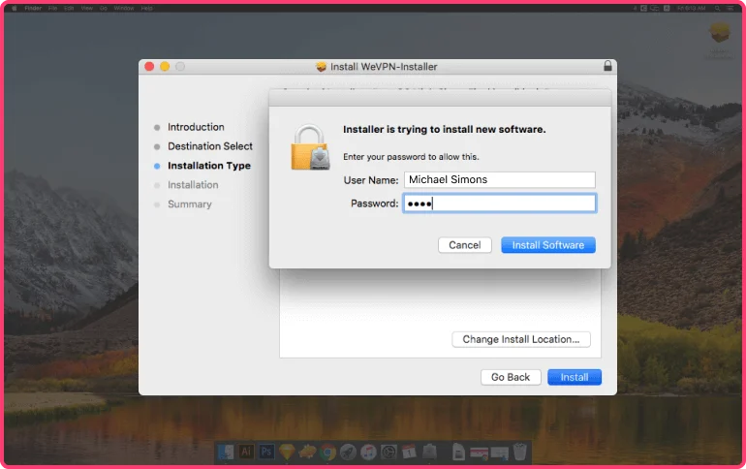This screenshot has height=469, width=746.
Task: Launch Photoshop from the Dock
Action: point(266,451)
